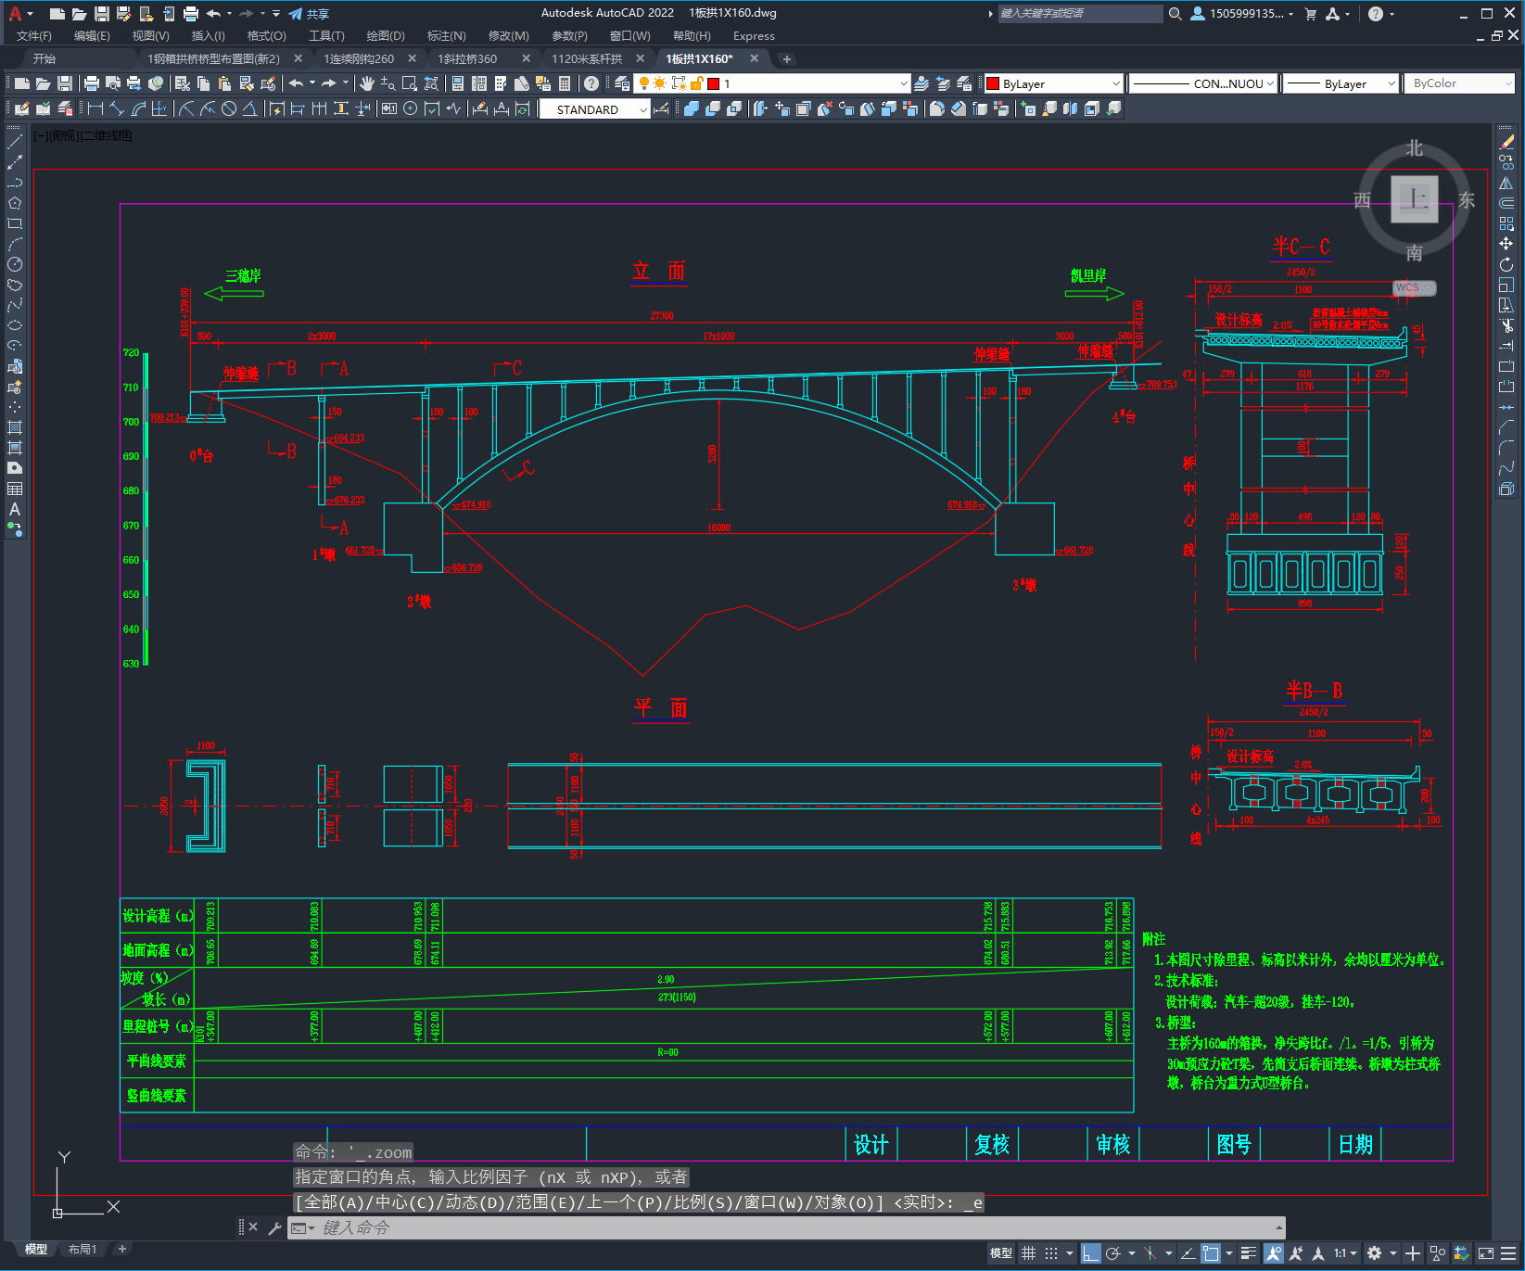
Task: Select the Polygon draw tool
Action: [x=15, y=203]
